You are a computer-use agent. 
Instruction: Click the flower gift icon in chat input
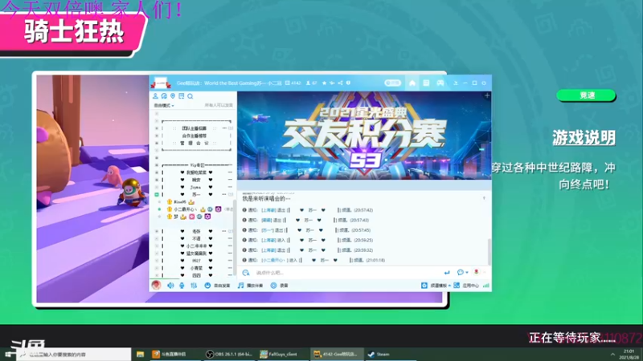476,272
